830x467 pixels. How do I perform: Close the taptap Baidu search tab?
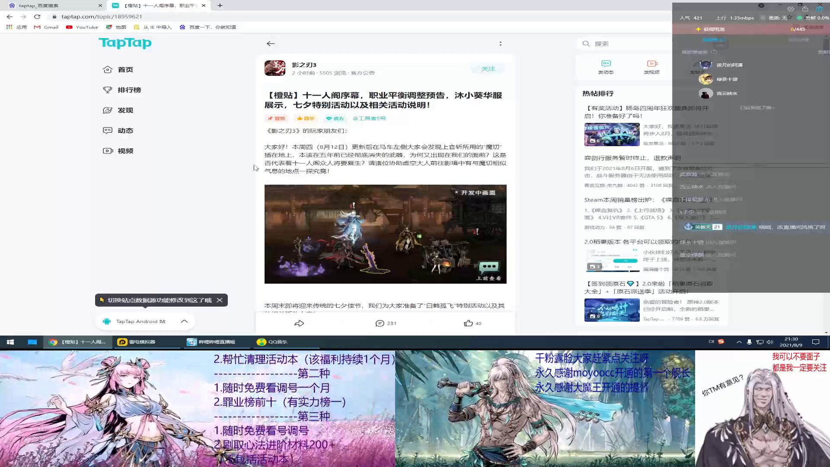100,6
